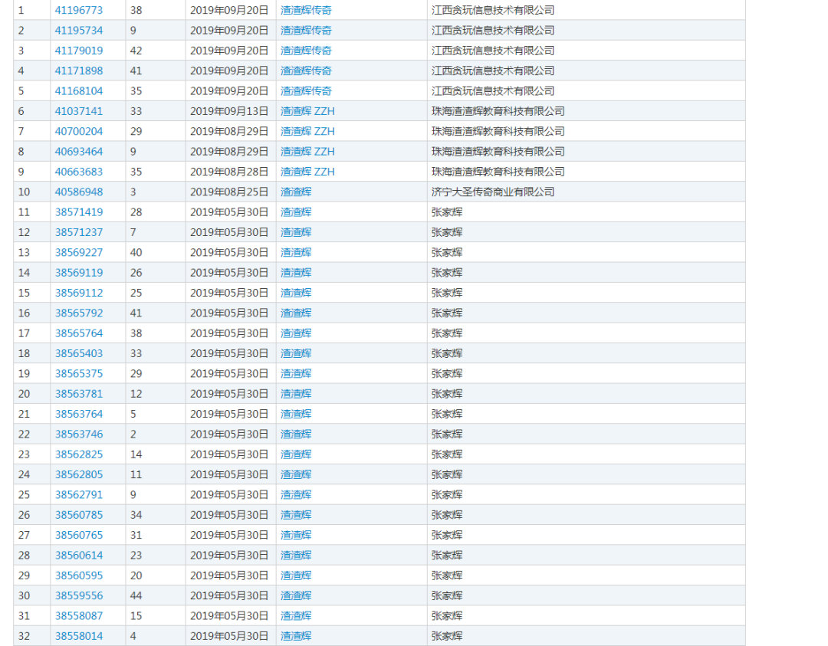The height and width of the screenshot is (646, 828).
Task: Open application number 38560785
Action: [x=79, y=515]
